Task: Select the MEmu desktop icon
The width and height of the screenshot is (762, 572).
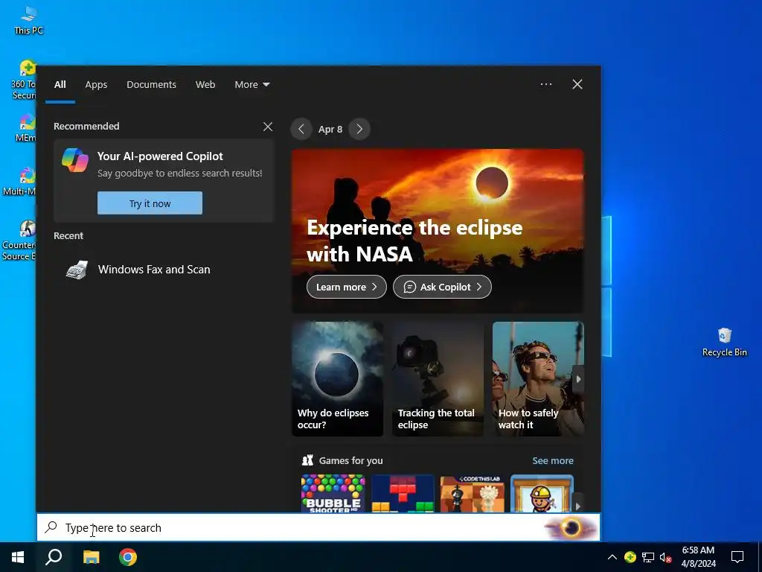Action: point(25,127)
